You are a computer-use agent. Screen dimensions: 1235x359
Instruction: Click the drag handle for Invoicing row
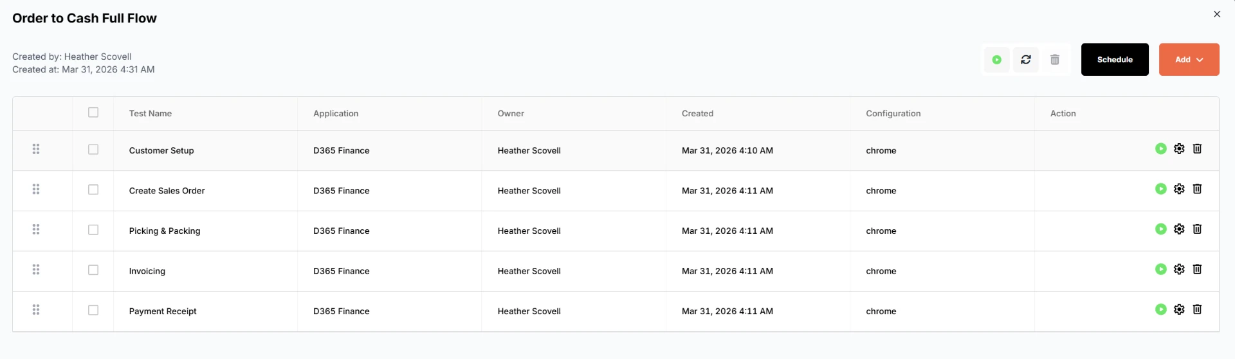click(36, 269)
